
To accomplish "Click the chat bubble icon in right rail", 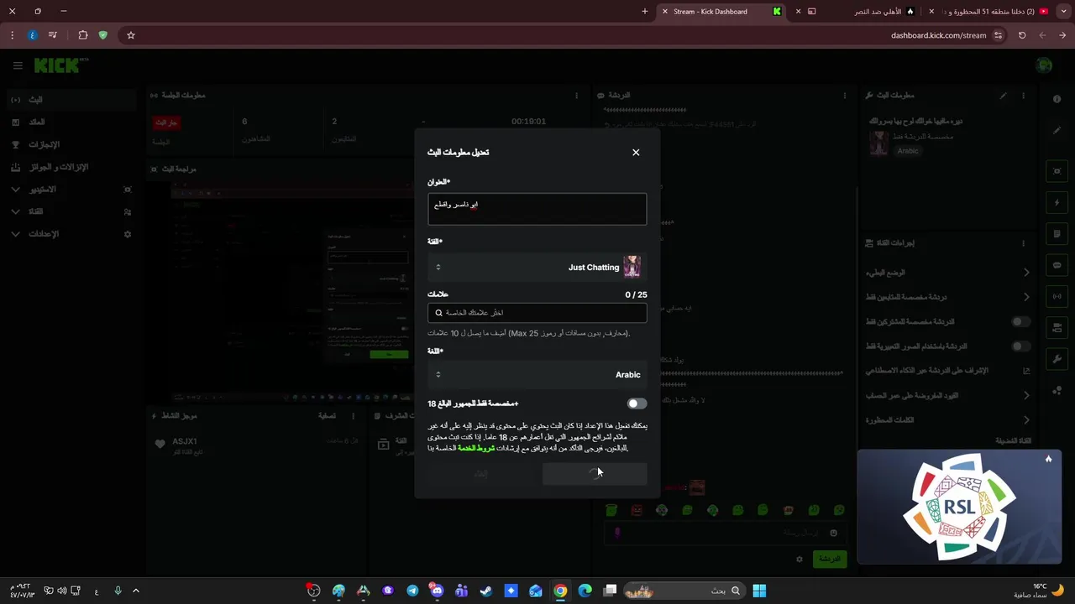I will coord(1057,265).
